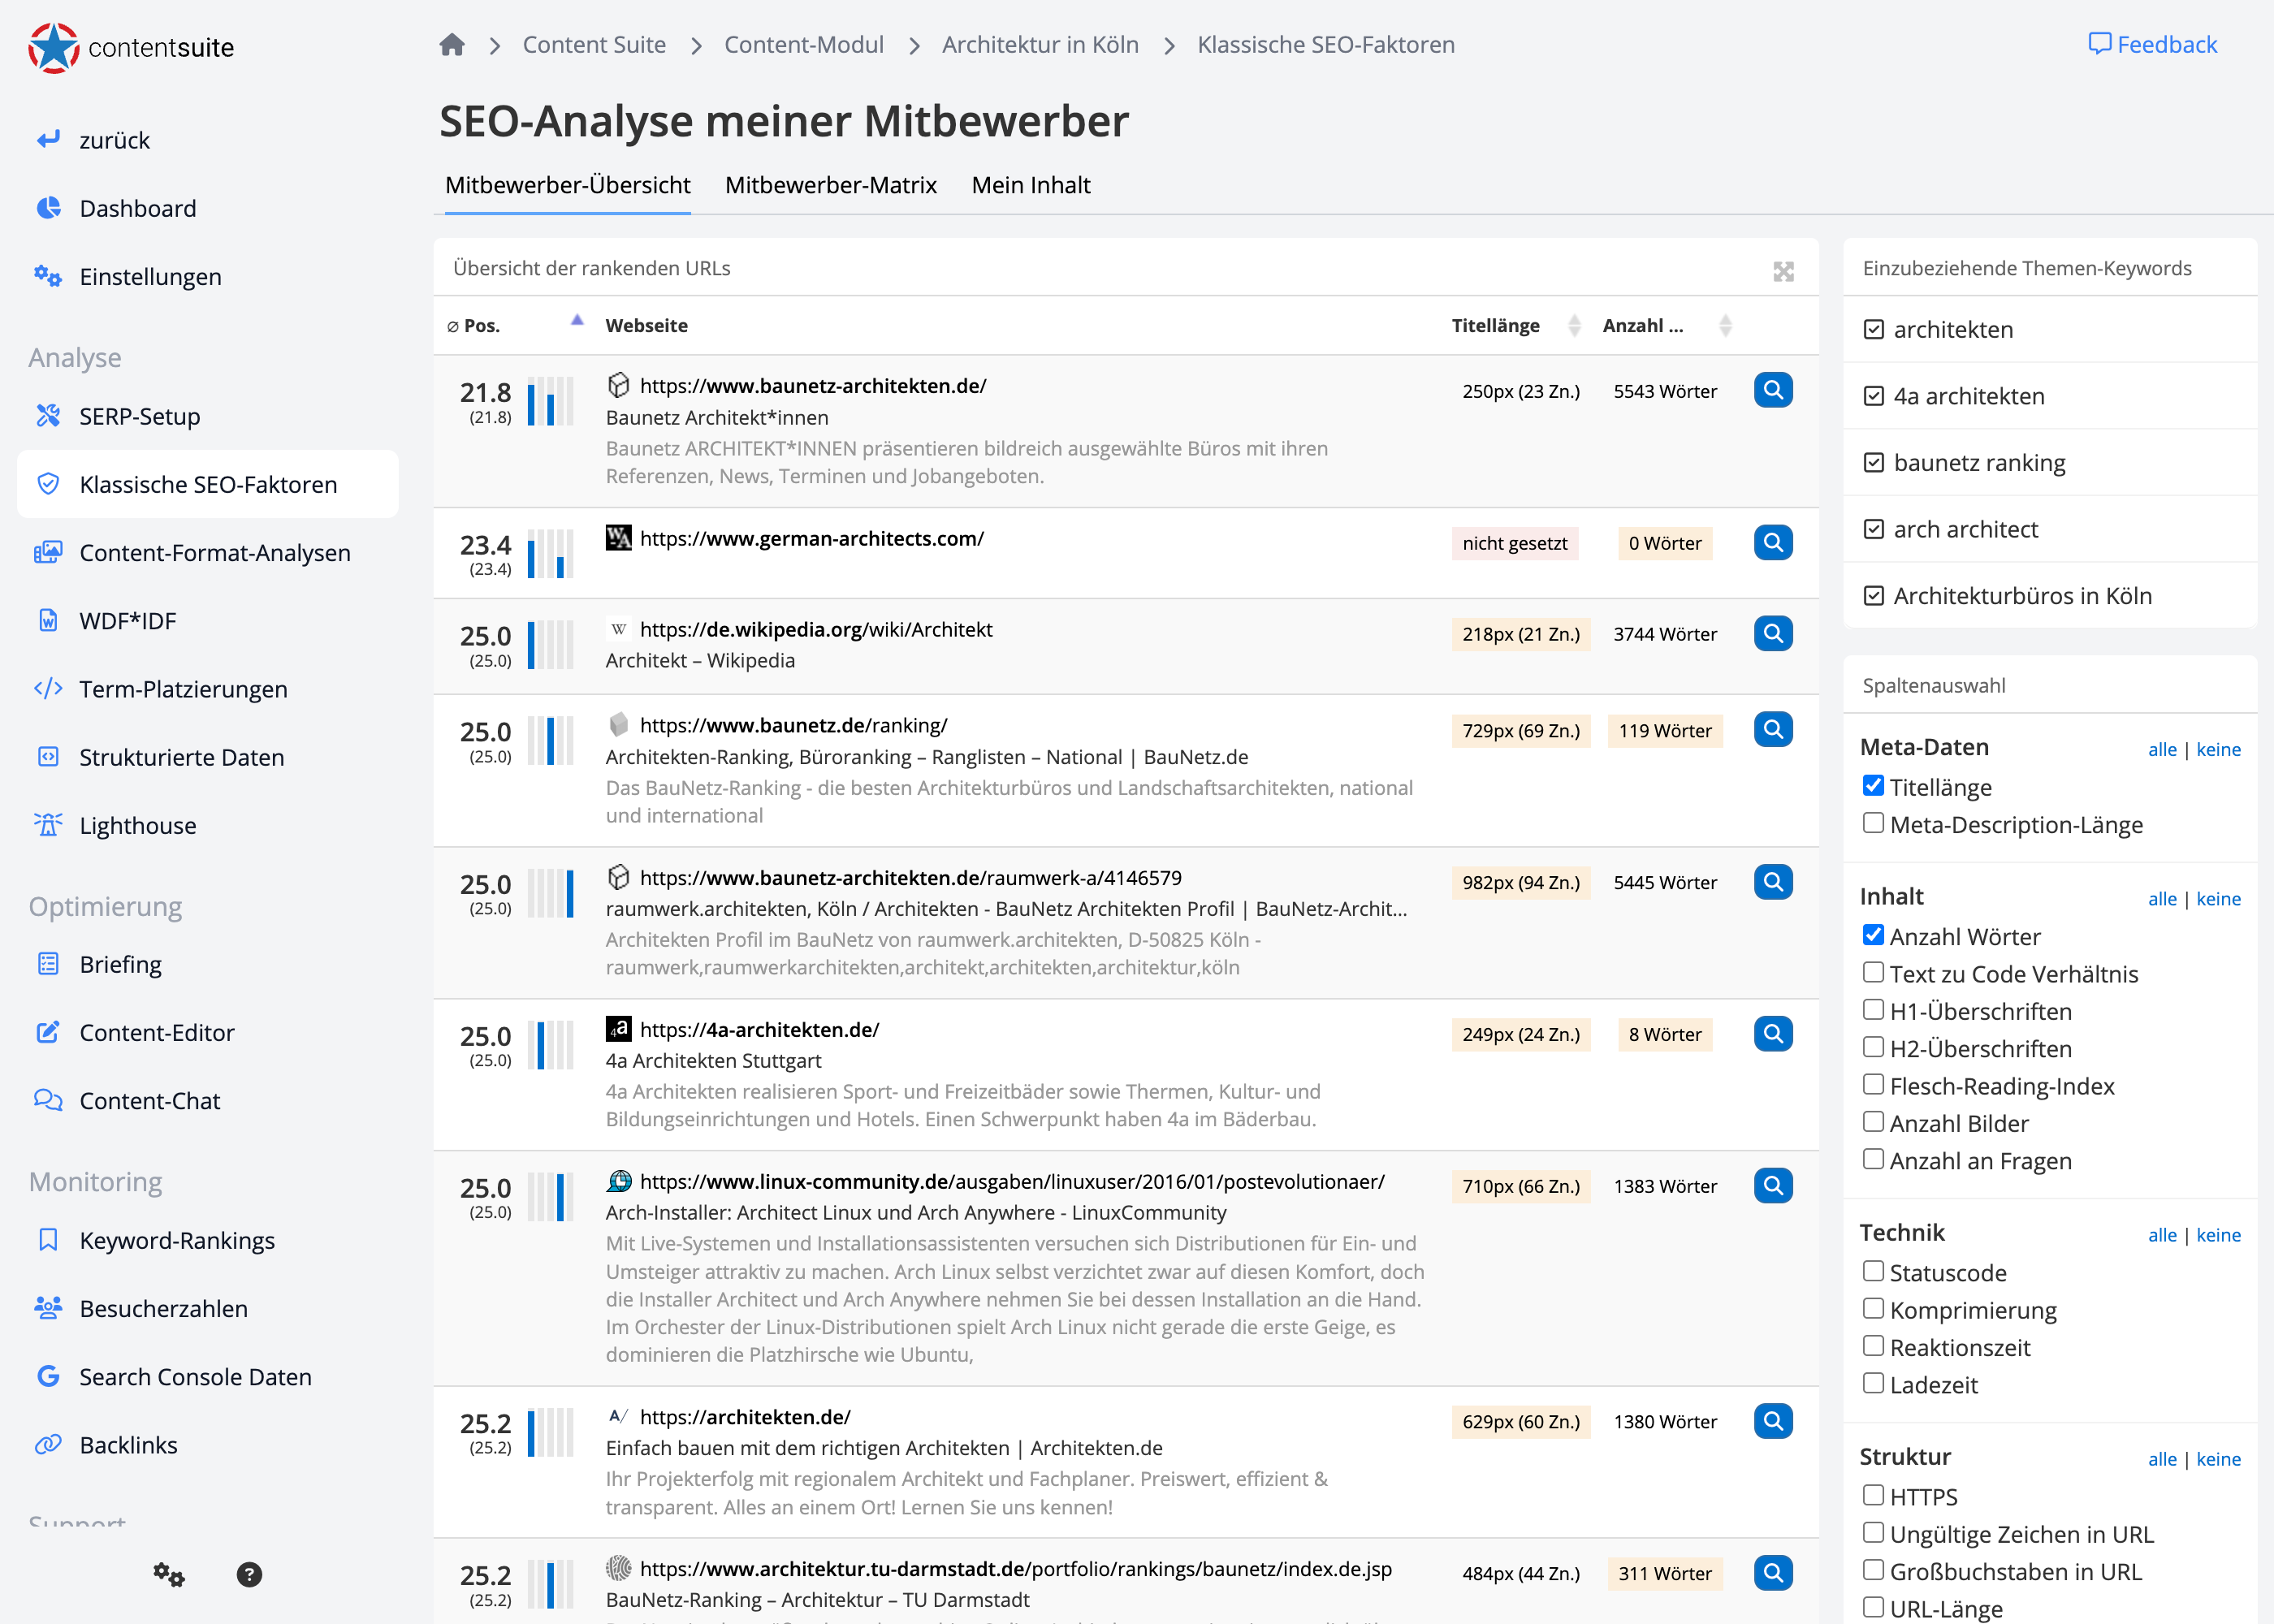2274x1624 pixels.
Task: Go to Search Console Daten
Action: click(195, 1377)
